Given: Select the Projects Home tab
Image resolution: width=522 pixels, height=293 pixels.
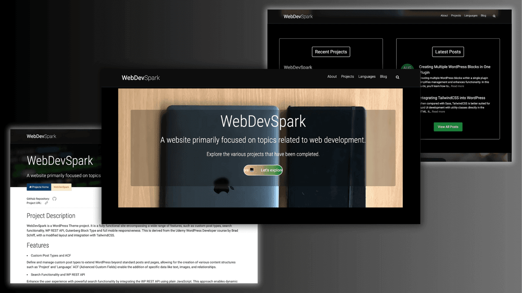Looking at the screenshot, I should point(38,187).
